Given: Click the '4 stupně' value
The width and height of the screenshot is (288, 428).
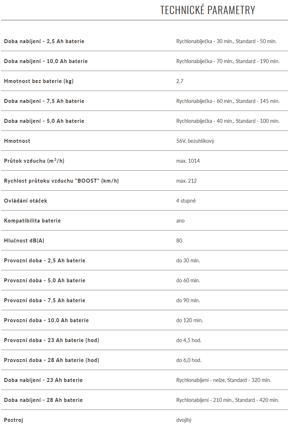Looking at the screenshot, I should (x=186, y=201).
